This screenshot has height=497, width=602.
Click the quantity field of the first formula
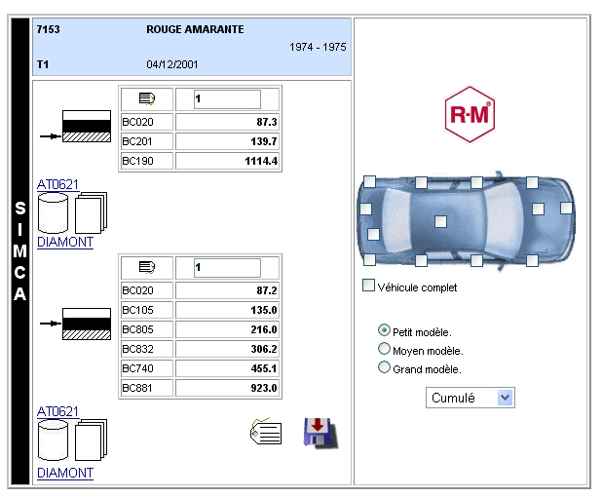[227, 99]
